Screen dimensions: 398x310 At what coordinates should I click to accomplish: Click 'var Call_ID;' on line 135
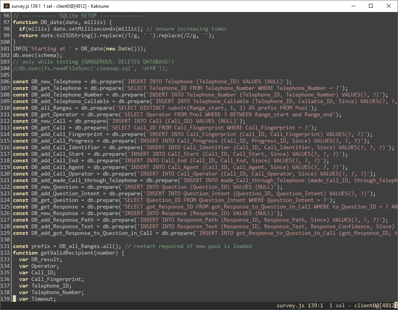38,273
